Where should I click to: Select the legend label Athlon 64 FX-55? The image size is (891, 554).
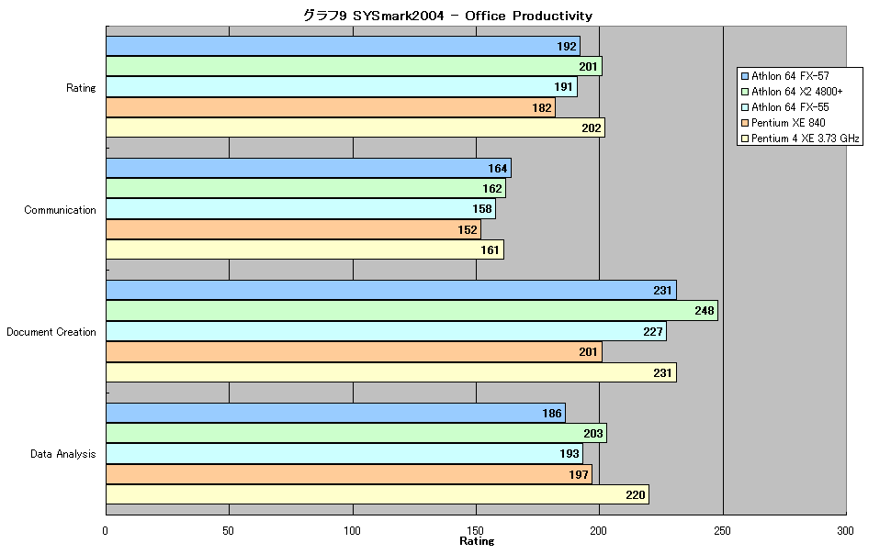click(x=790, y=107)
